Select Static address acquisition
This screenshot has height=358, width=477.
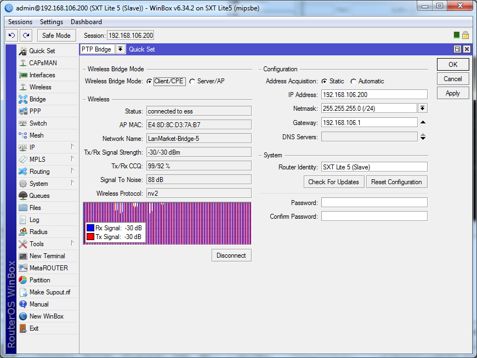click(324, 82)
